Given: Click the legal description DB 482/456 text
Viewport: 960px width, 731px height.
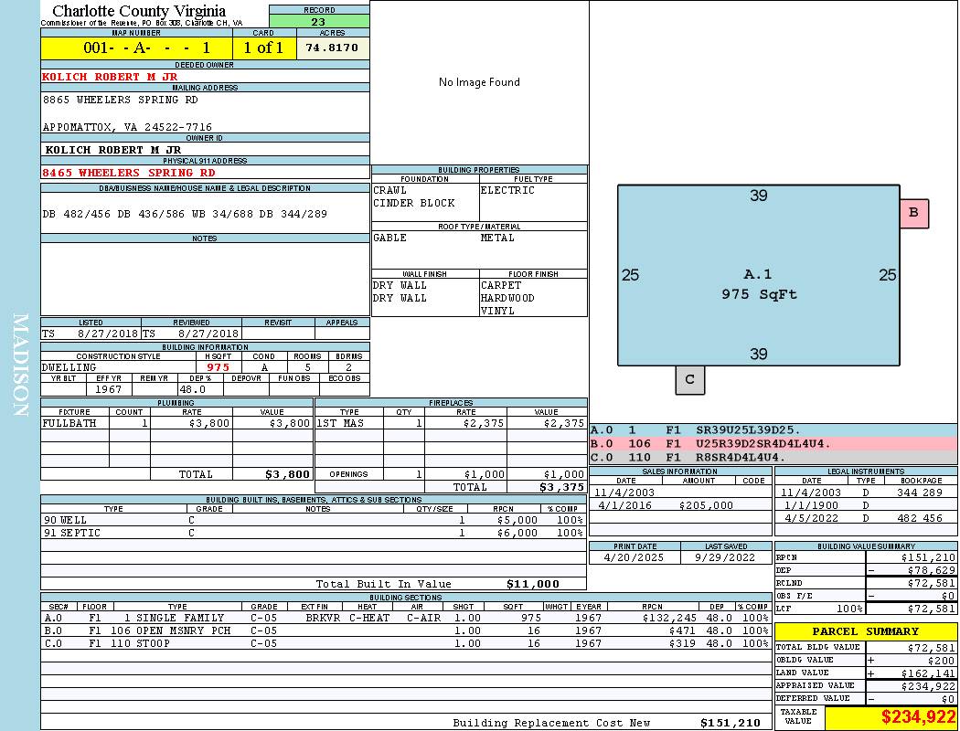Looking at the screenshot, I should (x=185, y=214).
